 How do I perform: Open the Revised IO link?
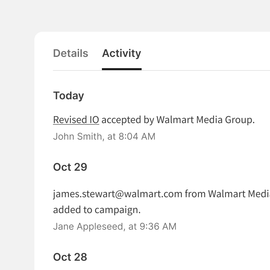click(x=76, y=120)
